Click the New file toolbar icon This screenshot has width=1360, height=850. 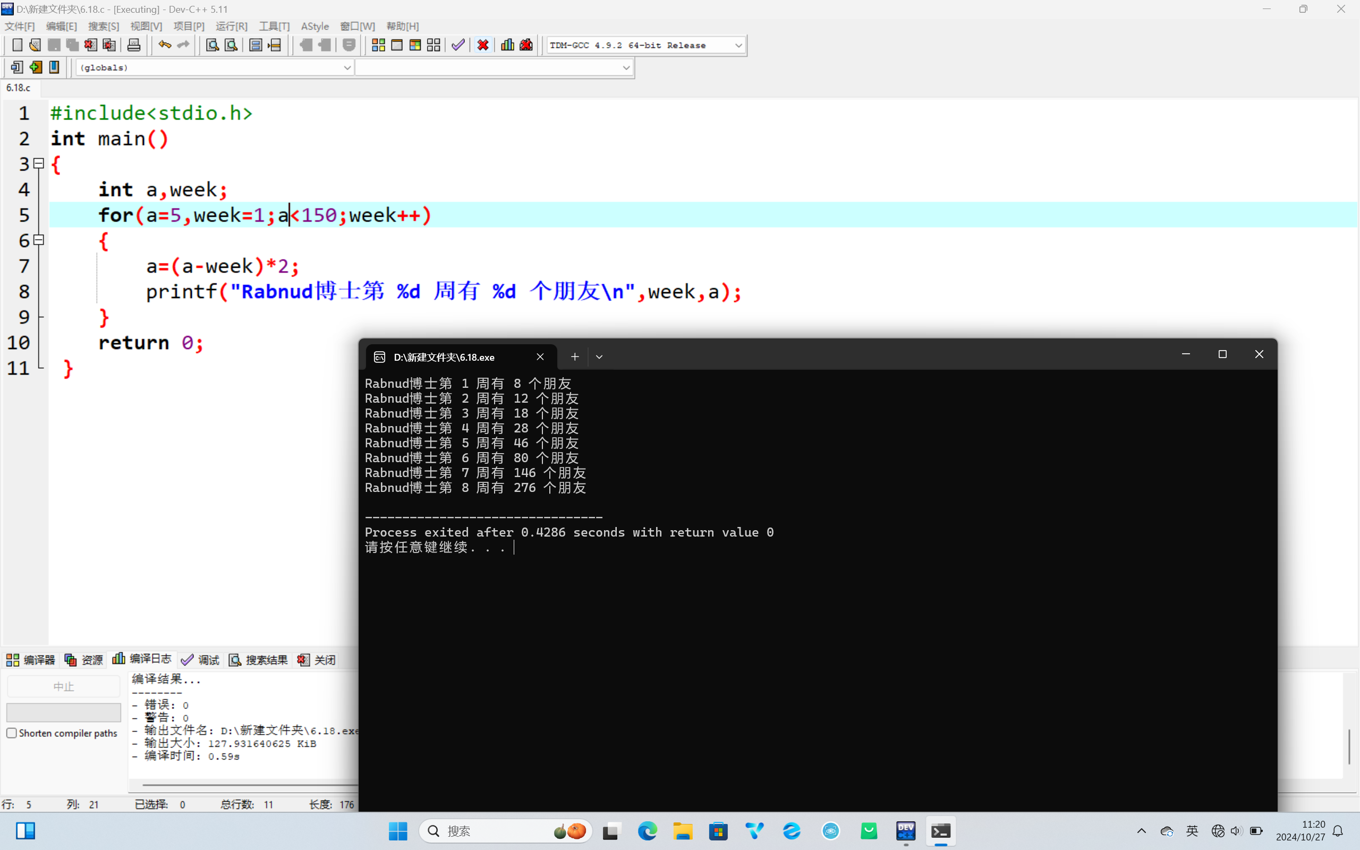(17, 45)
